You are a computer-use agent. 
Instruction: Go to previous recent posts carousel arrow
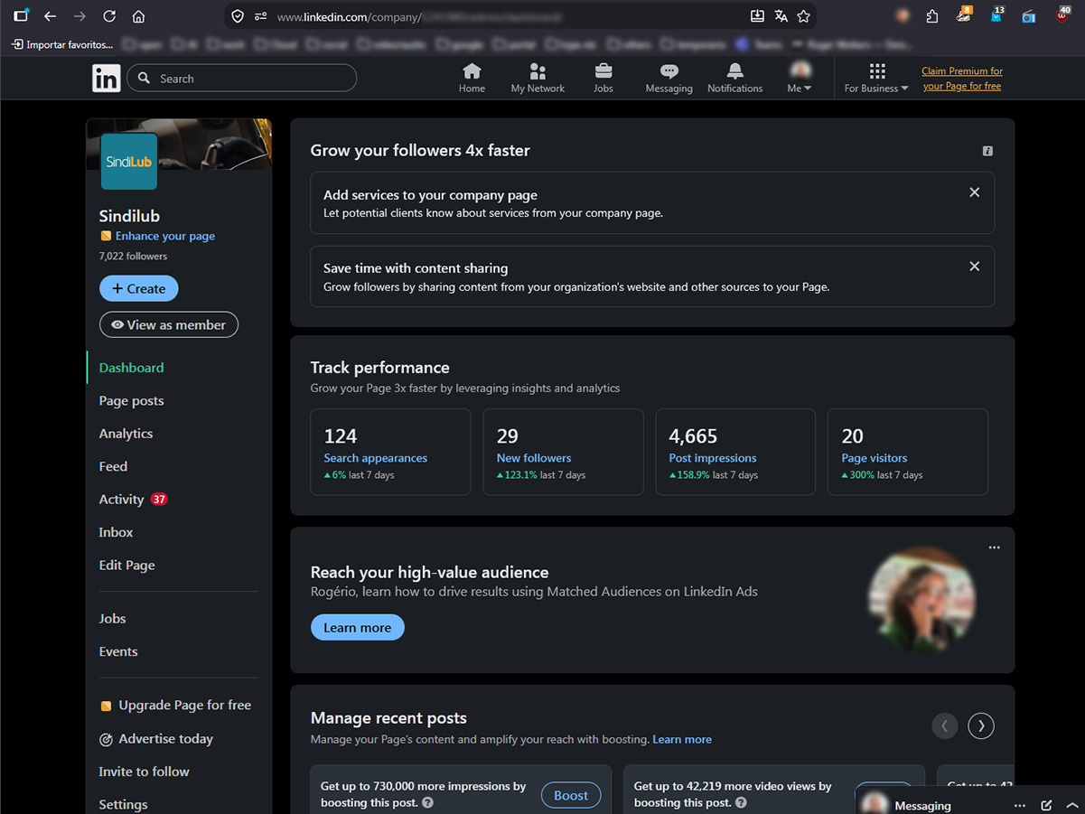(945, 725)
